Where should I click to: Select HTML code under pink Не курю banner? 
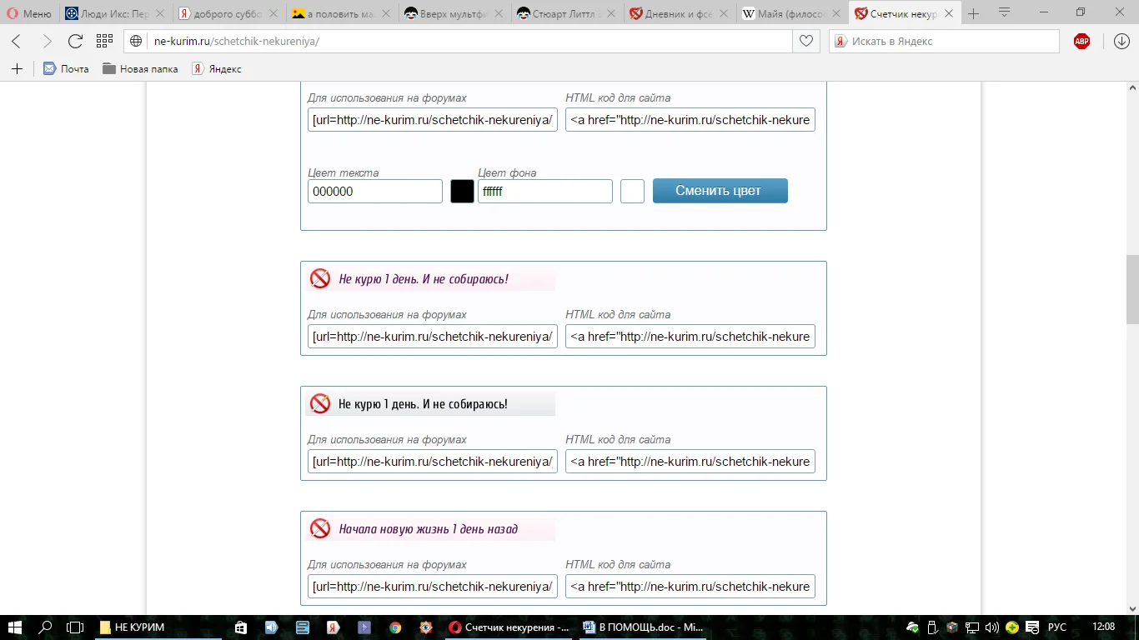pos(690,336)
